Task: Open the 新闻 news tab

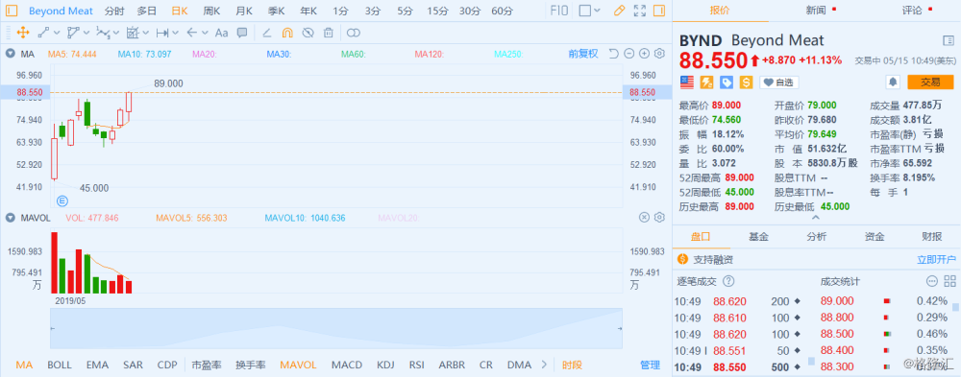Action: coord(816,10)
